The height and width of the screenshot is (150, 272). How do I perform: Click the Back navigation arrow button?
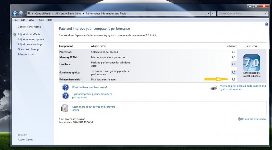point(15,14)
